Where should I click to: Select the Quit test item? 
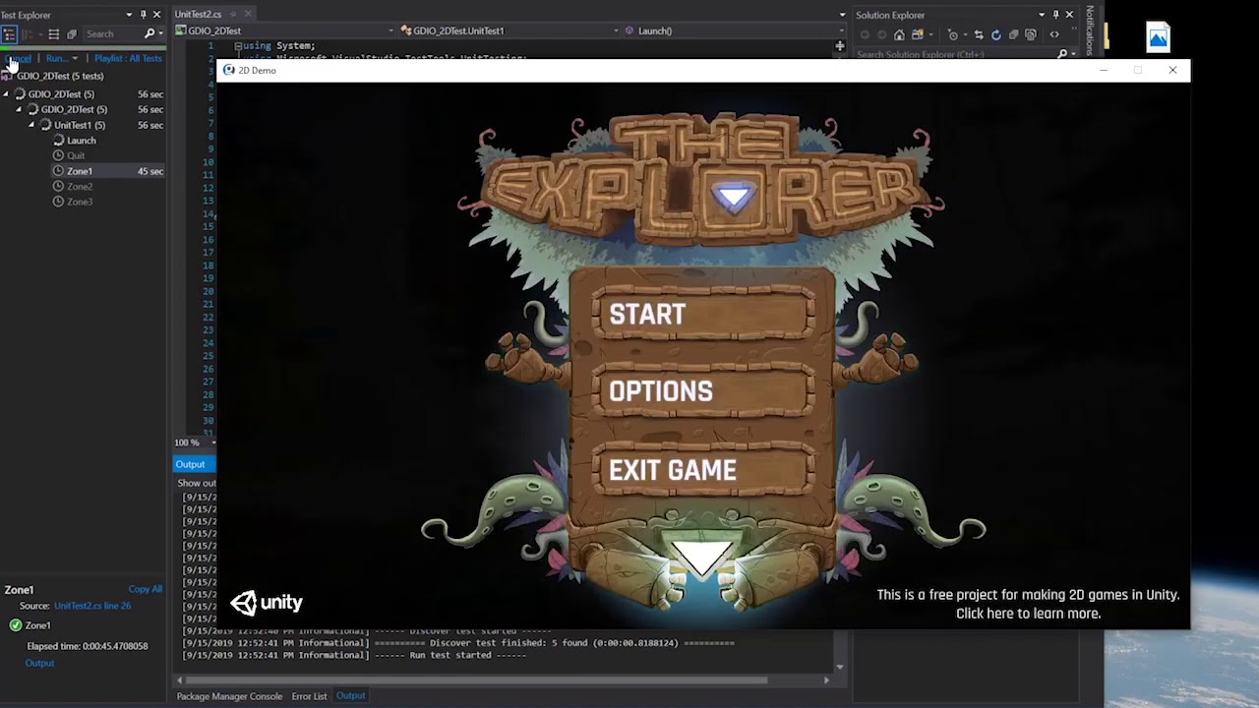click(x=76, y=155)
